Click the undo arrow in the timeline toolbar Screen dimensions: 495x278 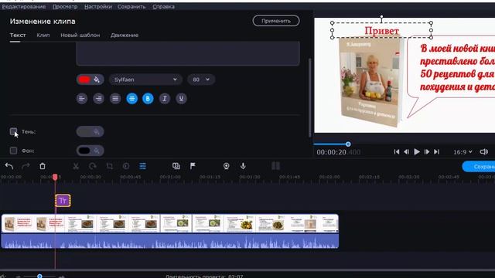coord(9,166)
